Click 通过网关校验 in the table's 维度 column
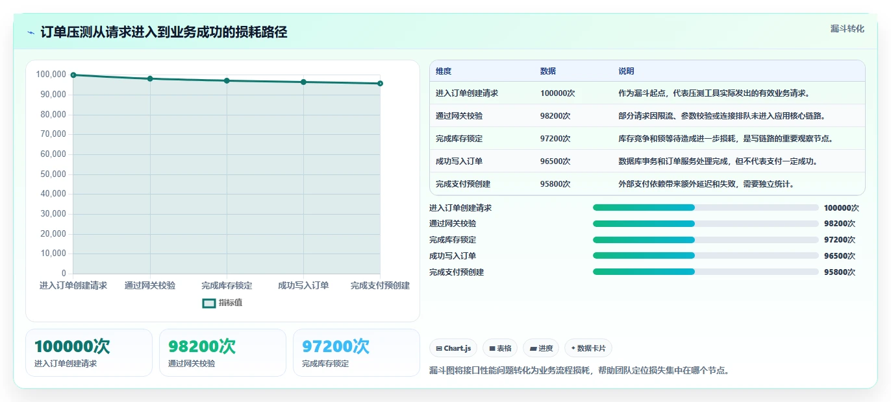891x402 pixels. (459, 116)
